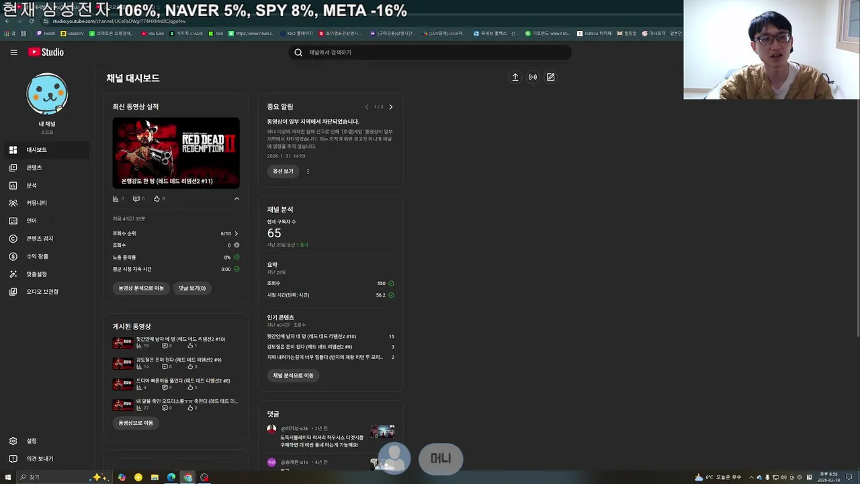860x484 pixels.
Task: Click the 채널 분석으로 이동 button
Action: [293, 376]
